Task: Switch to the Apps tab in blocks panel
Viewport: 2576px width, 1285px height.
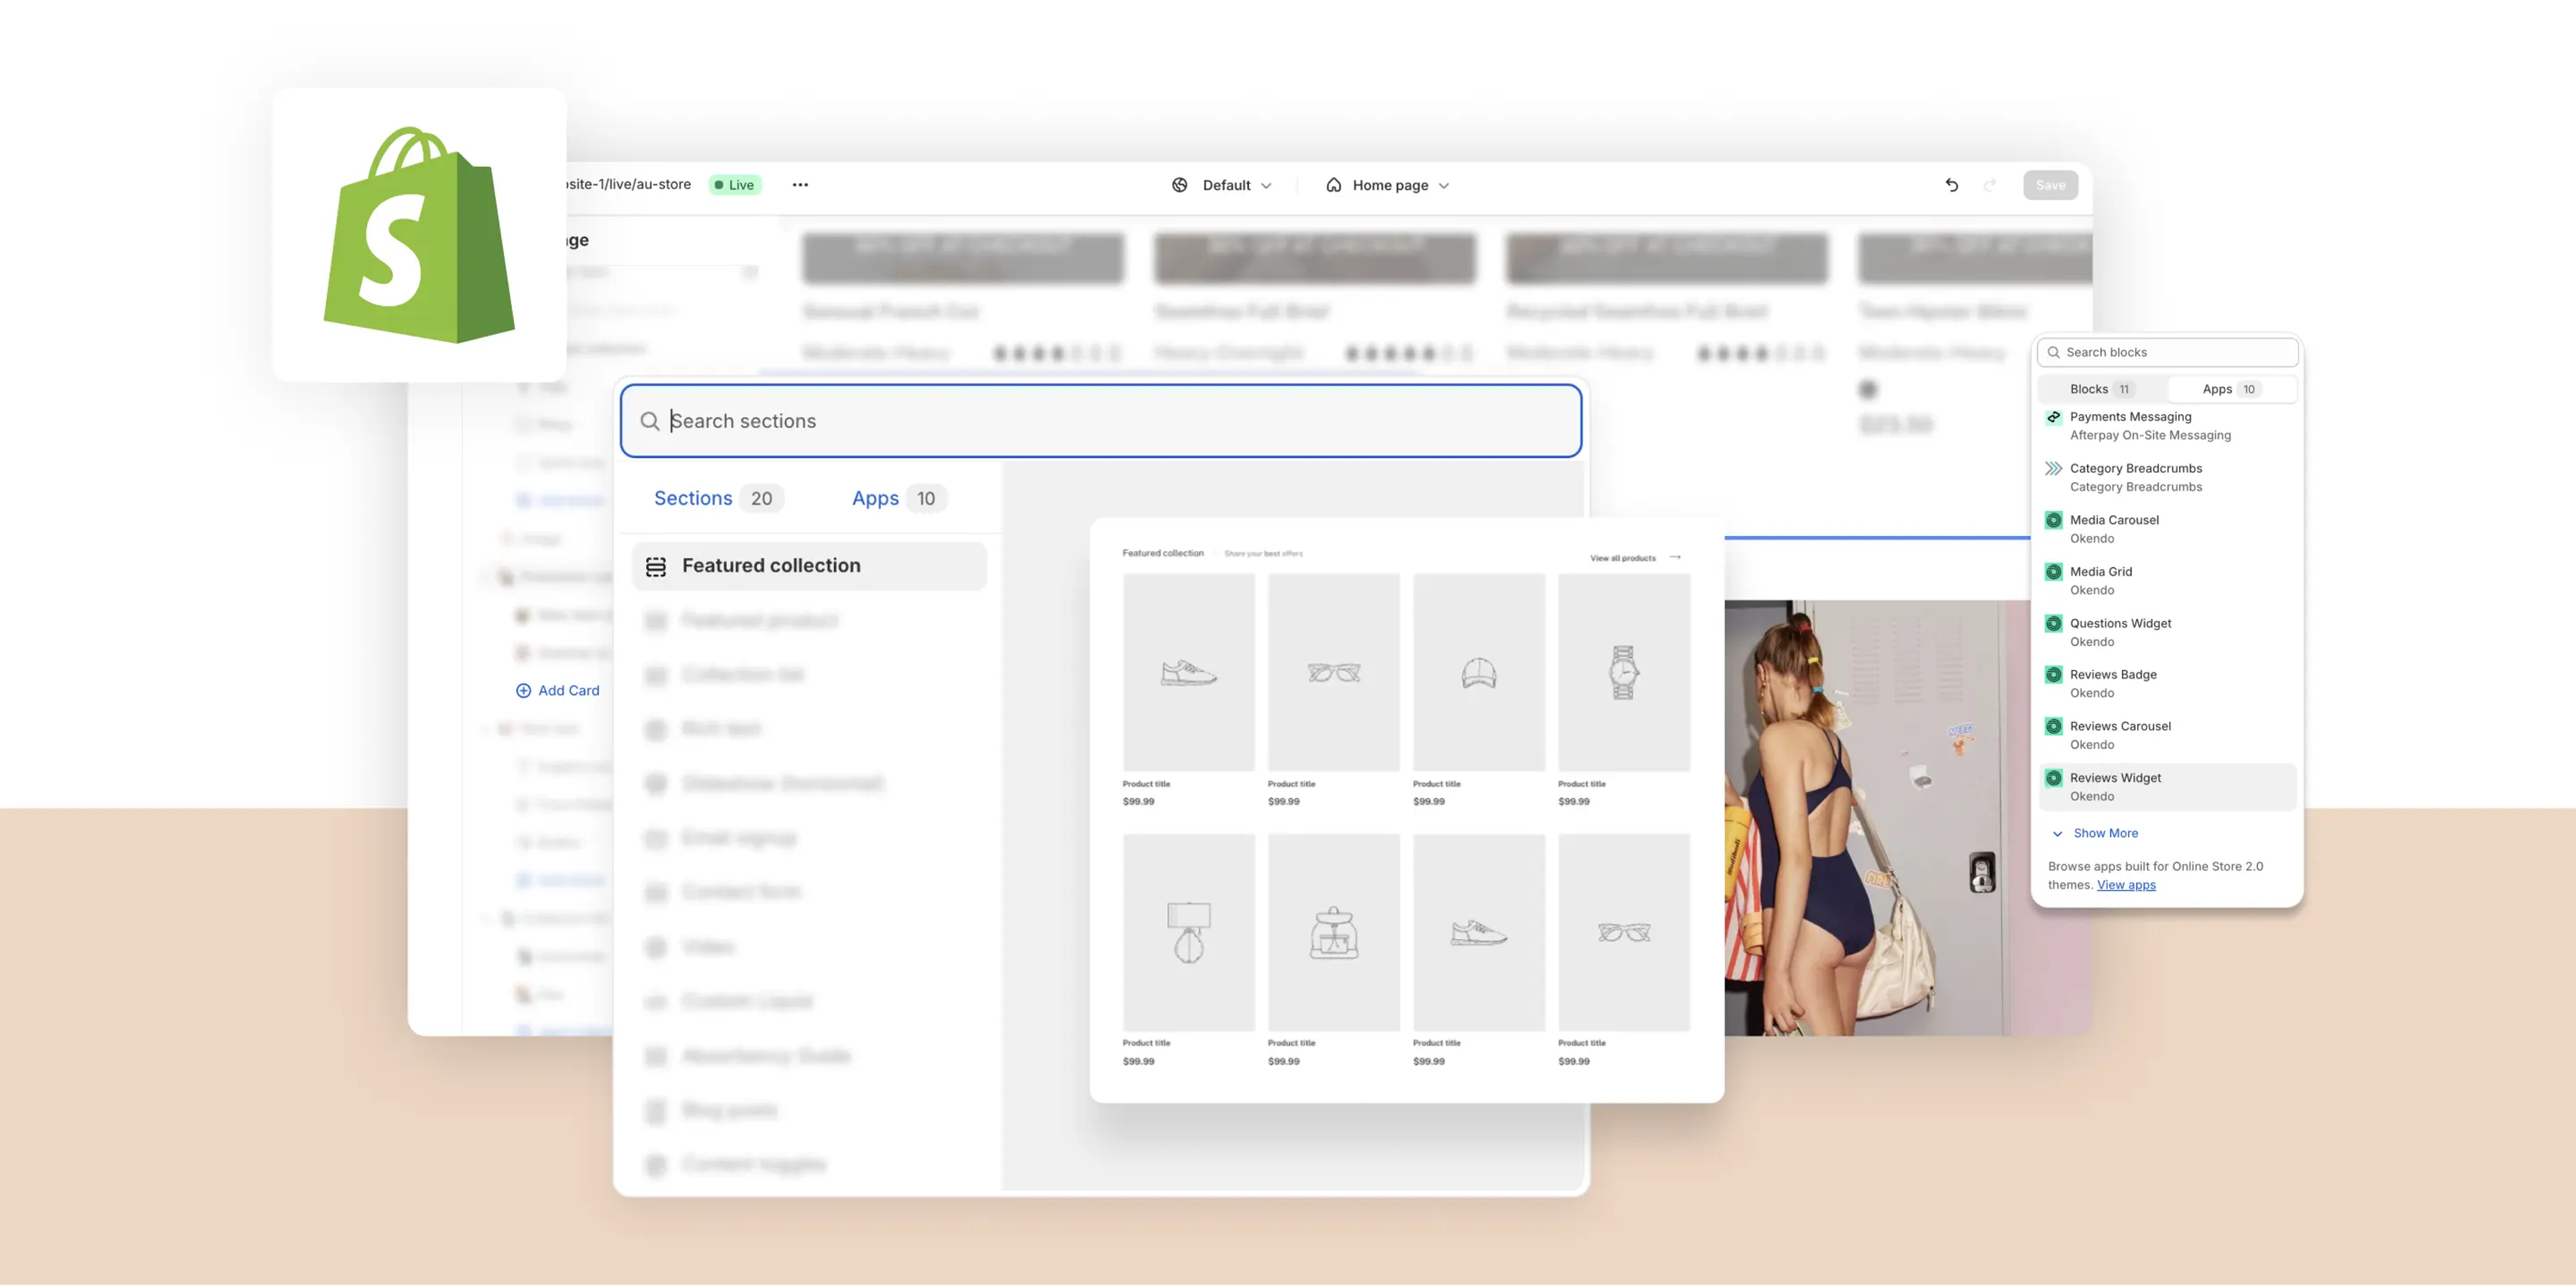Action: pos(2231,389)
